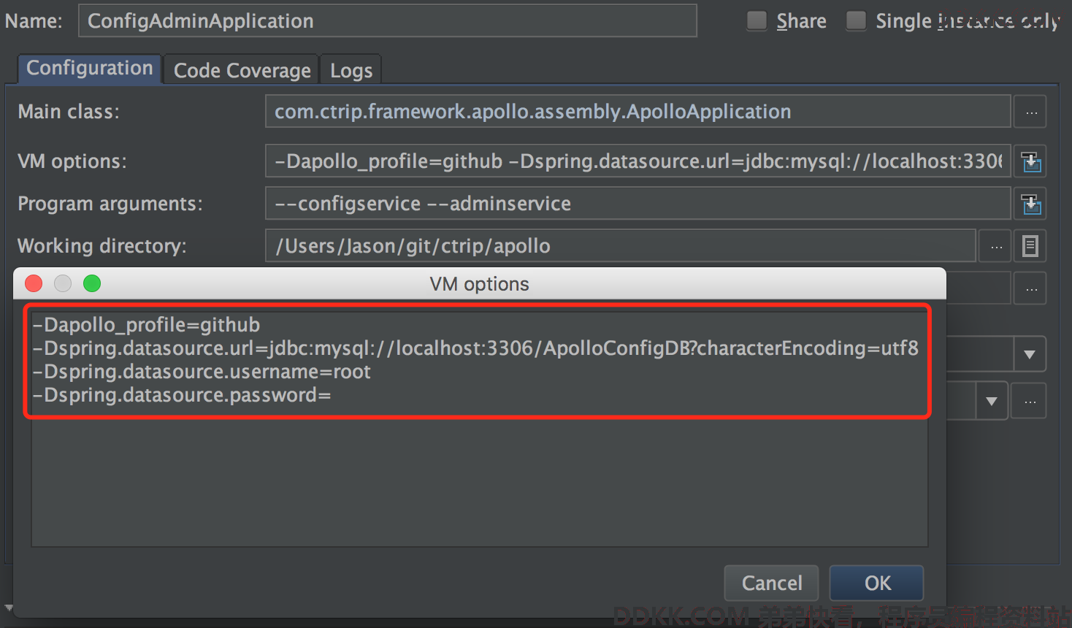Click the VM options field in Configuration
This screenshot has width=1072, height=628.
pyautogui.click(x=638, y=161)
